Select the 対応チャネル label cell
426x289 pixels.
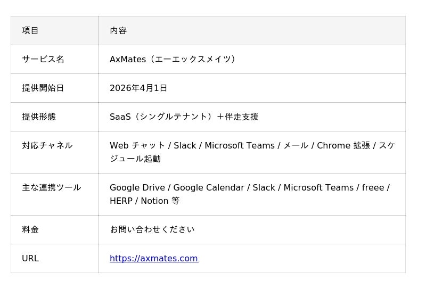(47, 146)
